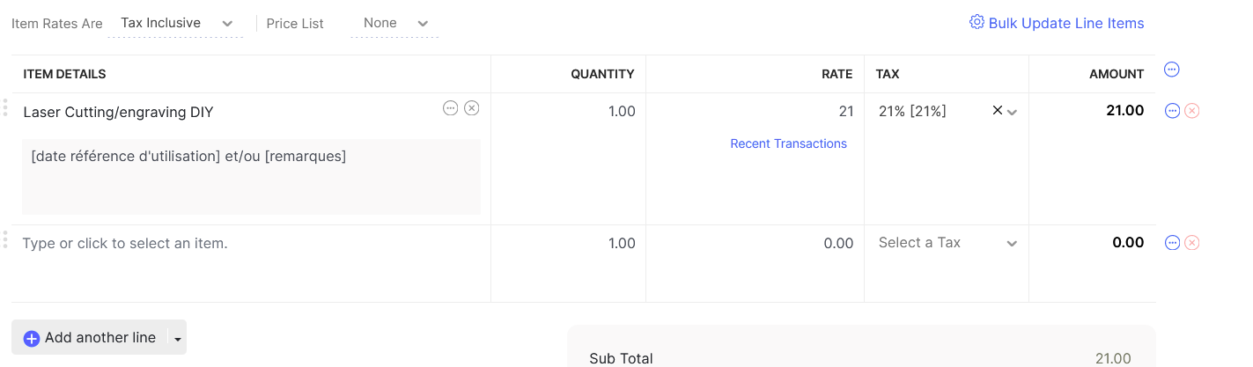Open the Tax Inclusive rates dropdown
This screenshot has width=1253, height=367.
[x=175, y=23]
